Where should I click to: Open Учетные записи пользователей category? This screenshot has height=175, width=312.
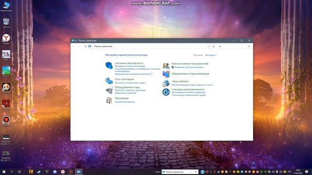point(190,64)
